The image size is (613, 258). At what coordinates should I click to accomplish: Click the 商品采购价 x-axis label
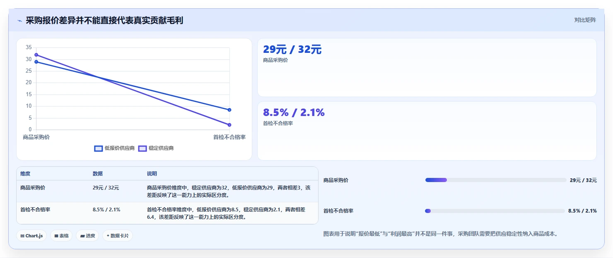pos(36,137)
